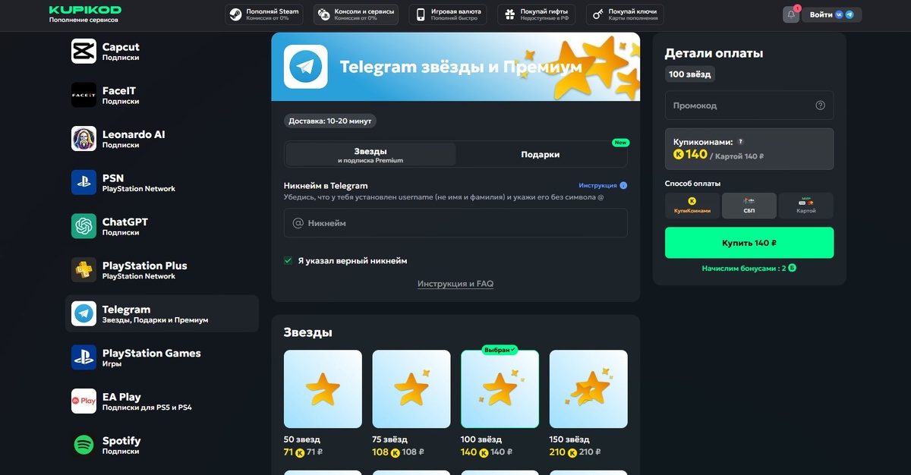Open Пополняй Steam header menu item

coord(264,14)
